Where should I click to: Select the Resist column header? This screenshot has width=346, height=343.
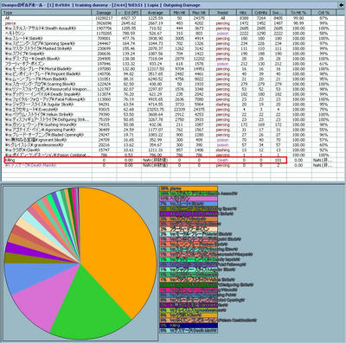222,13
